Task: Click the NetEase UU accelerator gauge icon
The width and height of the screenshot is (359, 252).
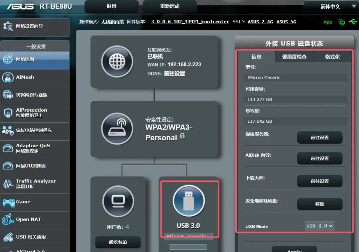Action: 8,166
